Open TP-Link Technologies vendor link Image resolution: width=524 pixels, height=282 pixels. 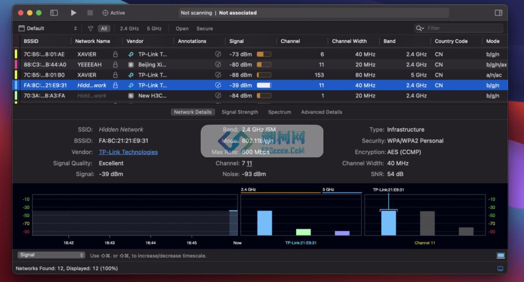[x=128, y=152]
